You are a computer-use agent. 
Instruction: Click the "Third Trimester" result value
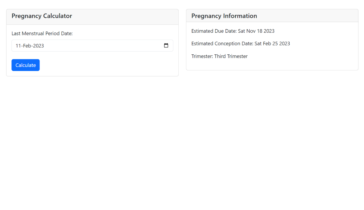(x=231, y=56)
